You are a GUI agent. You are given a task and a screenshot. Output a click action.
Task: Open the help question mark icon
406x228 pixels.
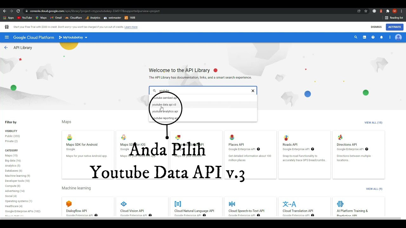click(x=373, y=37)
